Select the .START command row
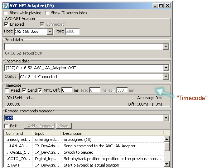The image size is (212, 168). tap(84, 165)
